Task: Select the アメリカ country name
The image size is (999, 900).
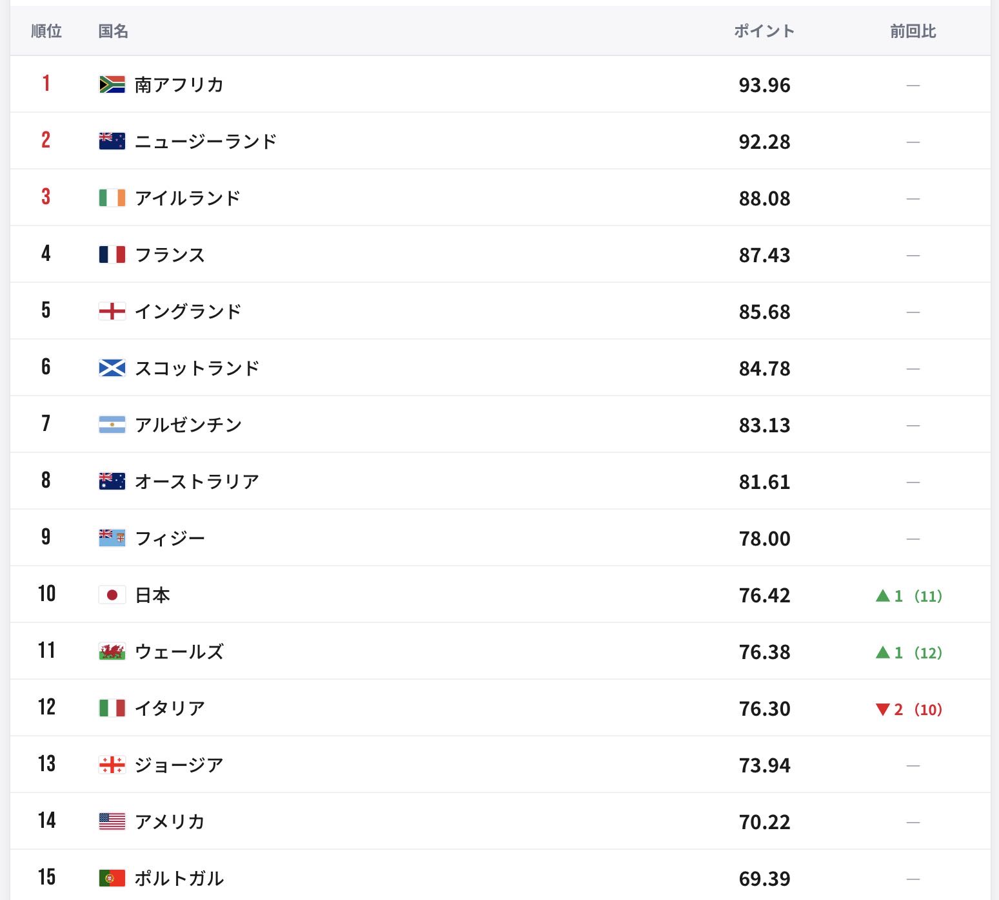Action: point(170,821)
